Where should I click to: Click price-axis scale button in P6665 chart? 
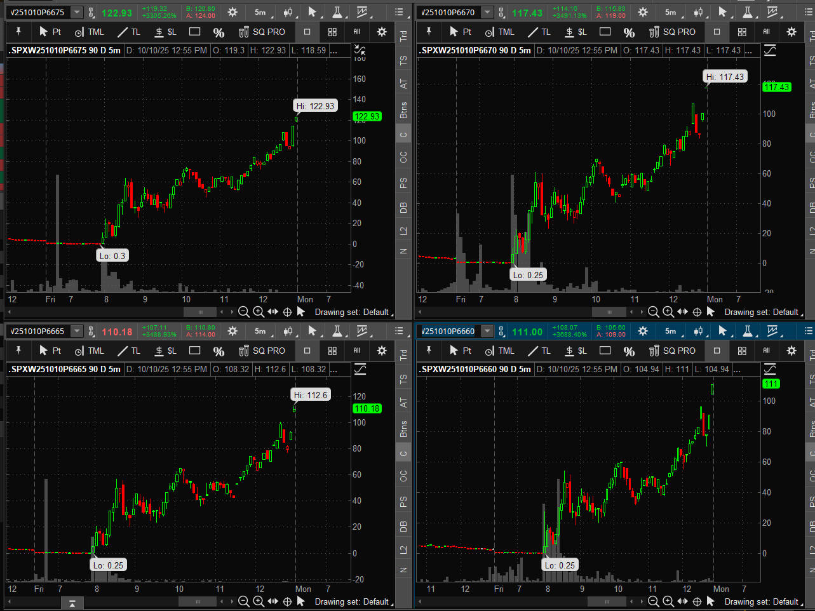coord(360,369)
